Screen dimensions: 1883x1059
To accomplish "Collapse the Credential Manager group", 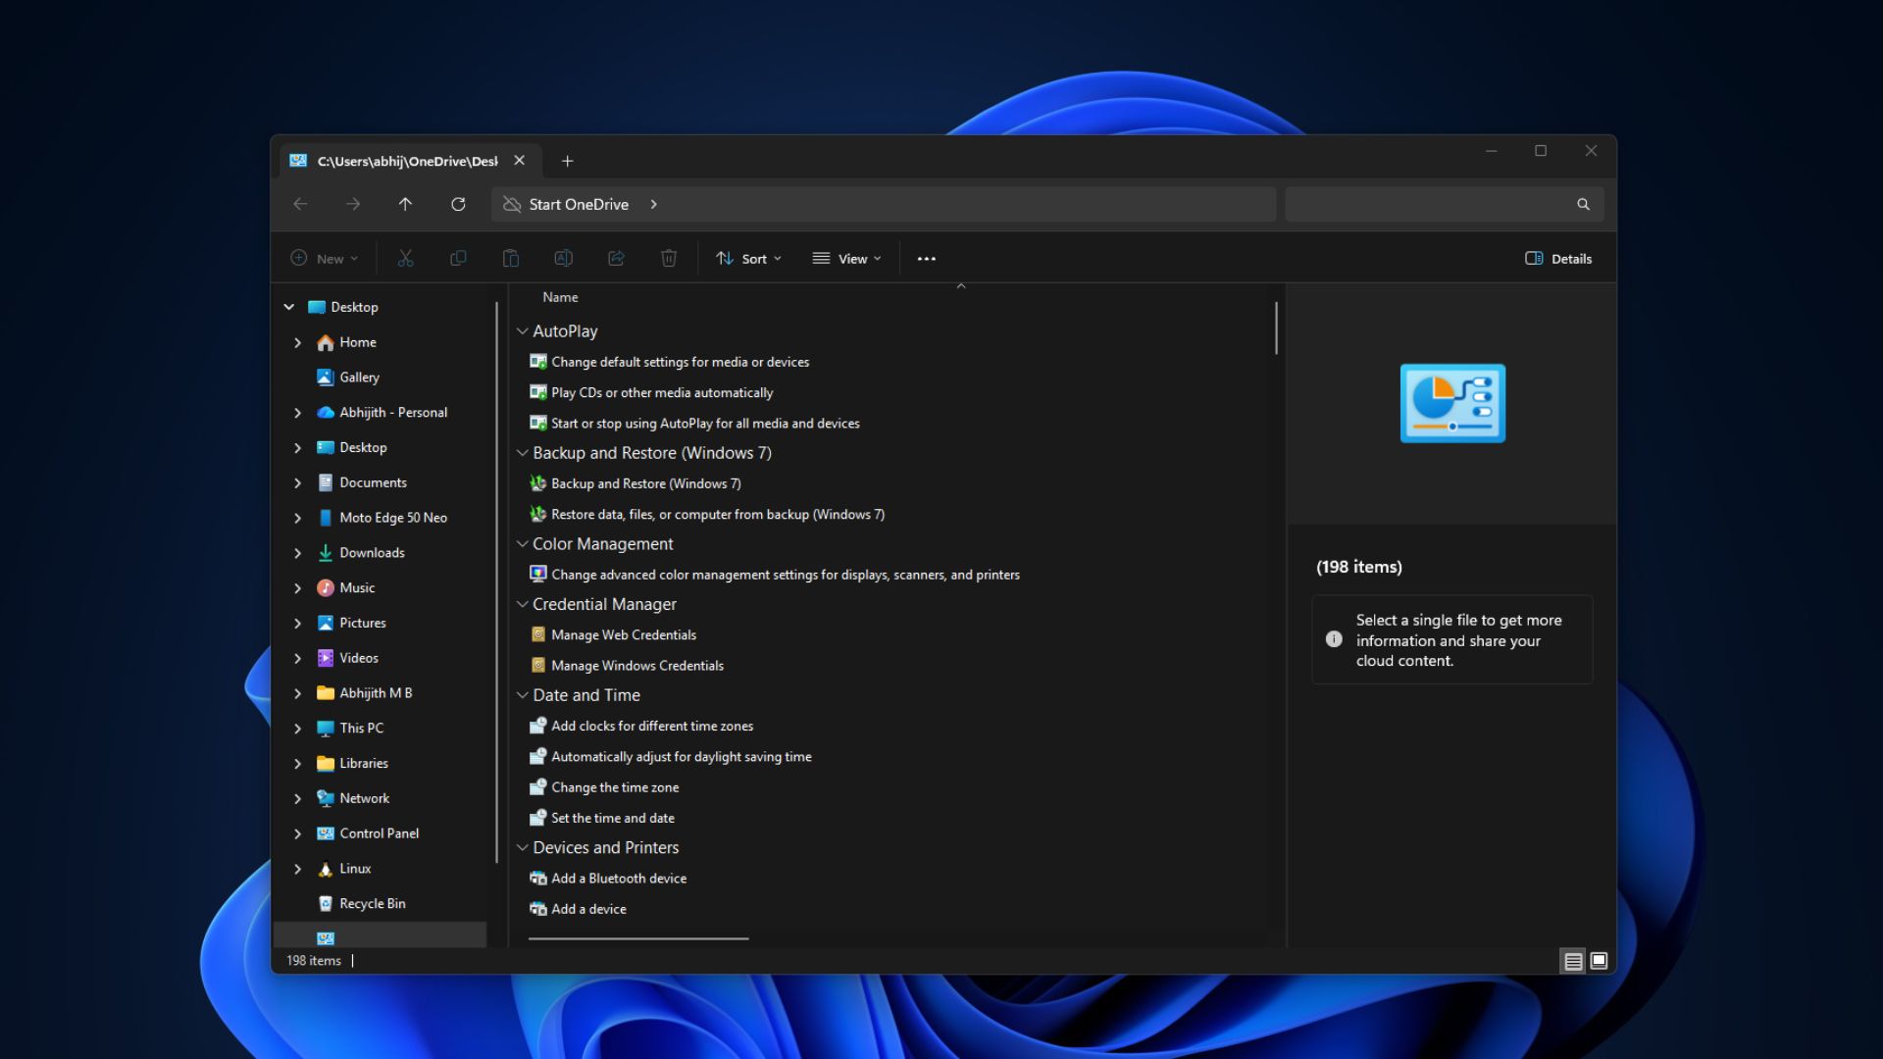I will point(523,605).
